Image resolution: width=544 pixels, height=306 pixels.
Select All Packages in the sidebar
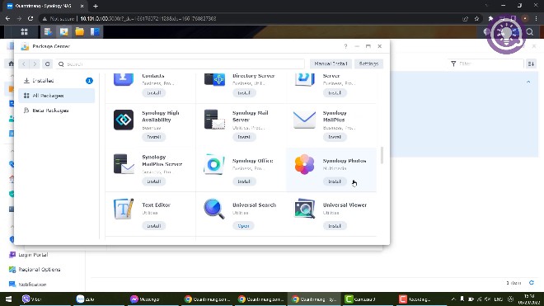pyautogui.click(x=57, y=96)
